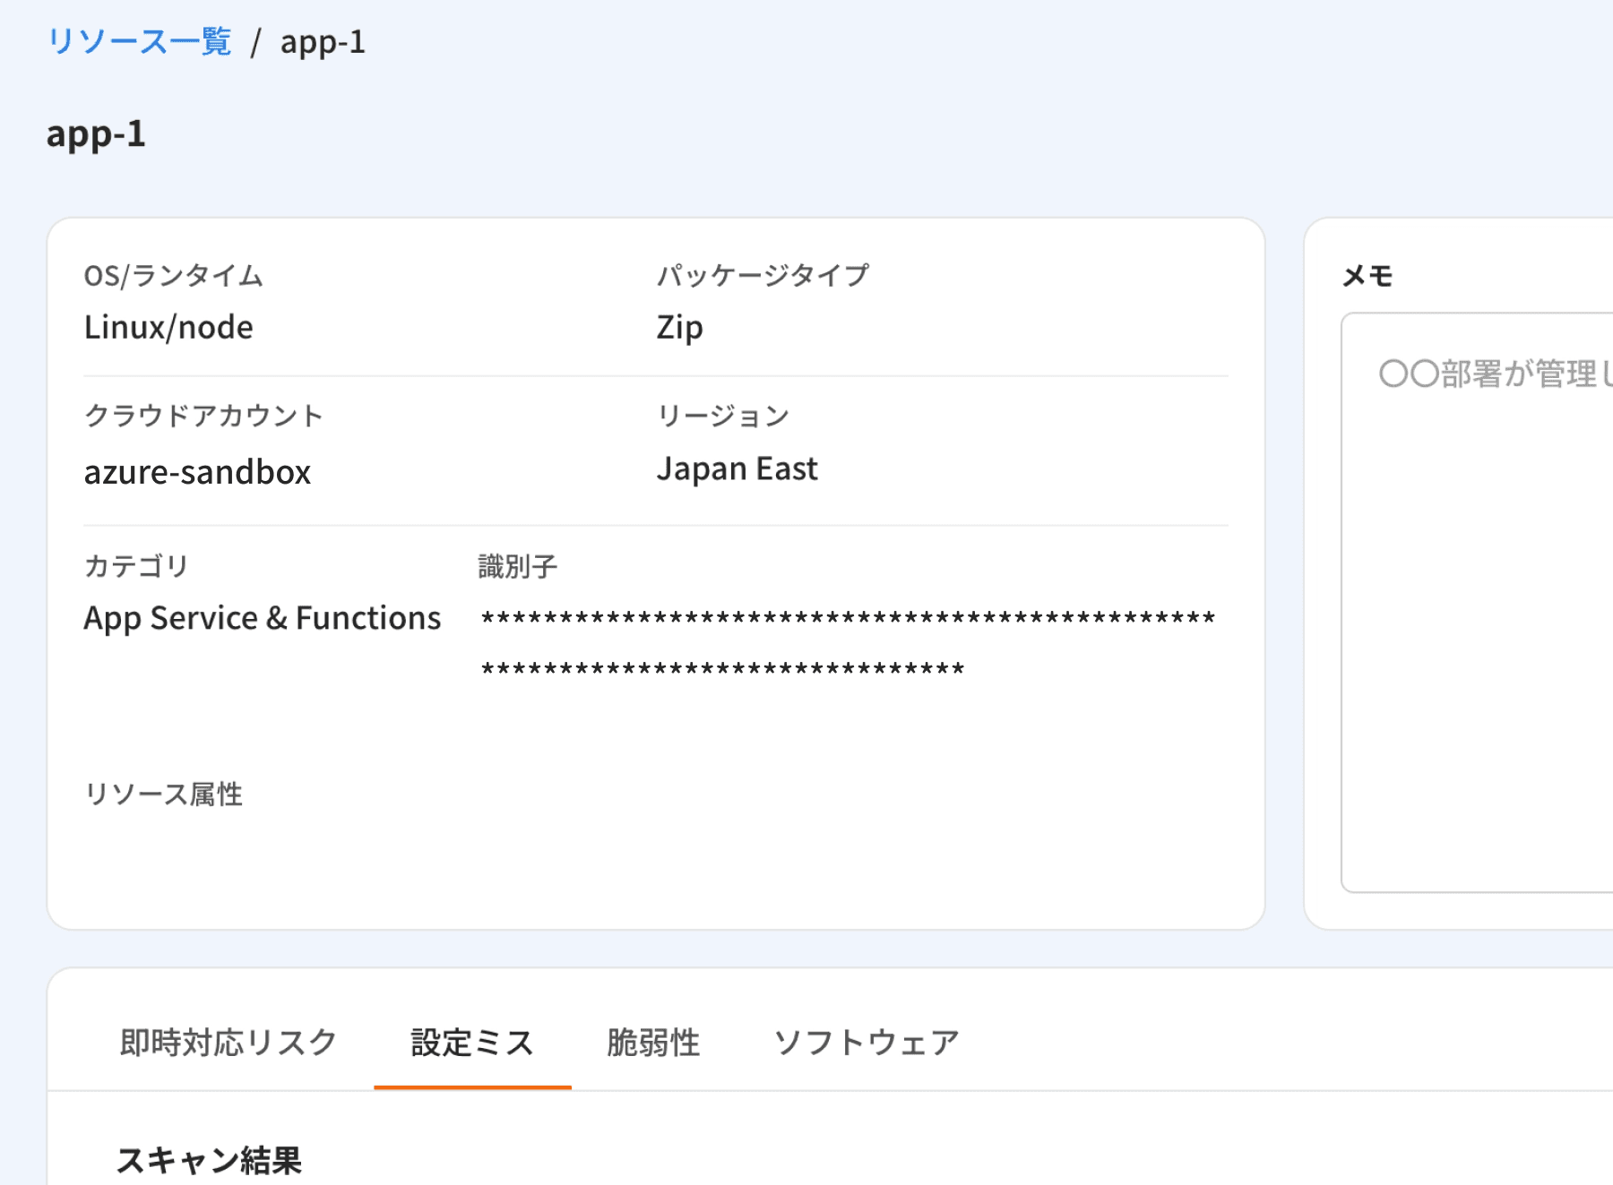Select the azure-sandbox cloud account value

pyautogui.click(x=197, y=472)
